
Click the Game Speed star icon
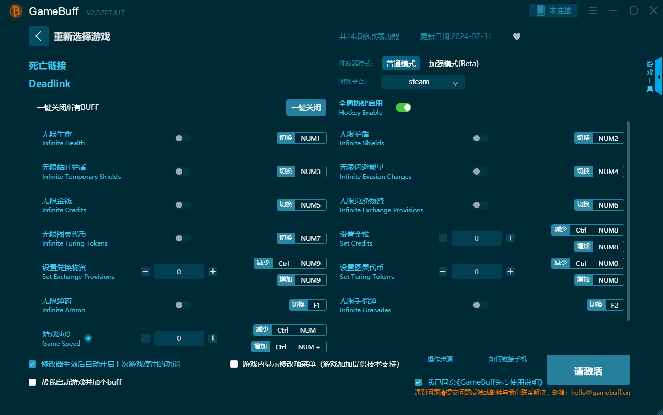click(88, 338)
